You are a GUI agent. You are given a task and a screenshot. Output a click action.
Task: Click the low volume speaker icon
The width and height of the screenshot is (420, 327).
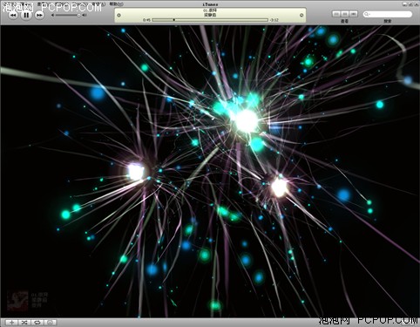point(52,15)
